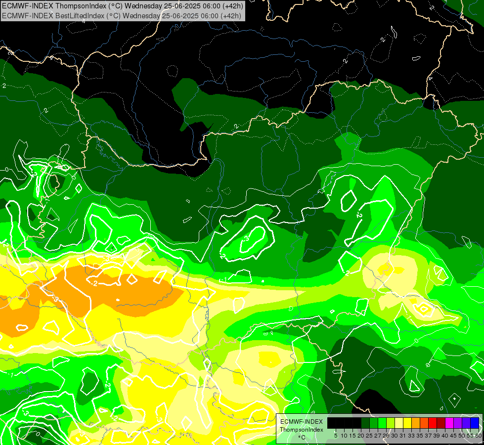Click the legend tick value '60'
Image resolution: width=484 pixels, height=445 pixels.
[x=479, y=436]
